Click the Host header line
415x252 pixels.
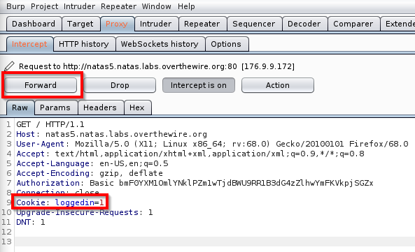[x=111, y=134]
